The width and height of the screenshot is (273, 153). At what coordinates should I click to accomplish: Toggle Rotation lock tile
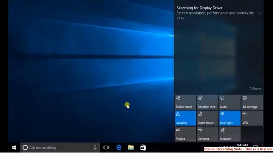click(208, 102)
